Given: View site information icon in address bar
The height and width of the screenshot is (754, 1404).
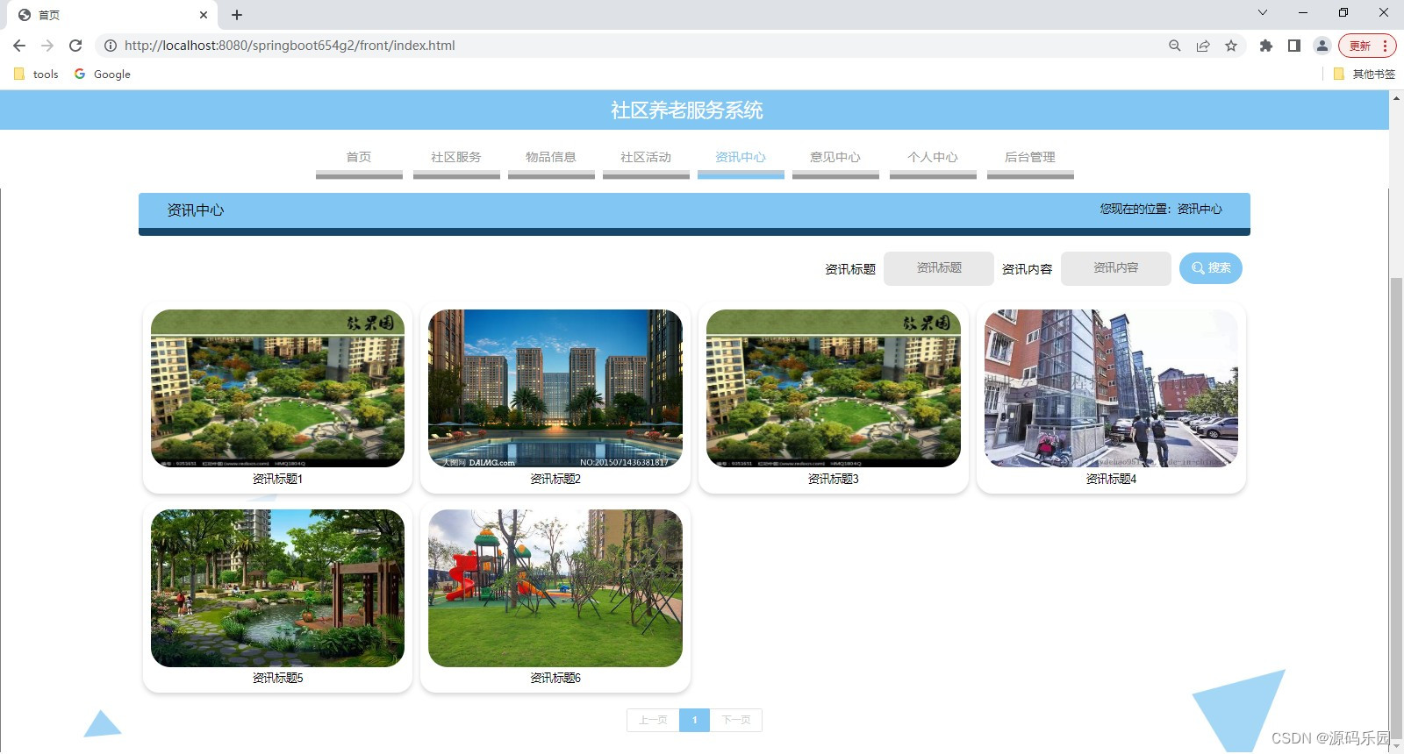Looking at the screenshot, I should coord(111,46).
